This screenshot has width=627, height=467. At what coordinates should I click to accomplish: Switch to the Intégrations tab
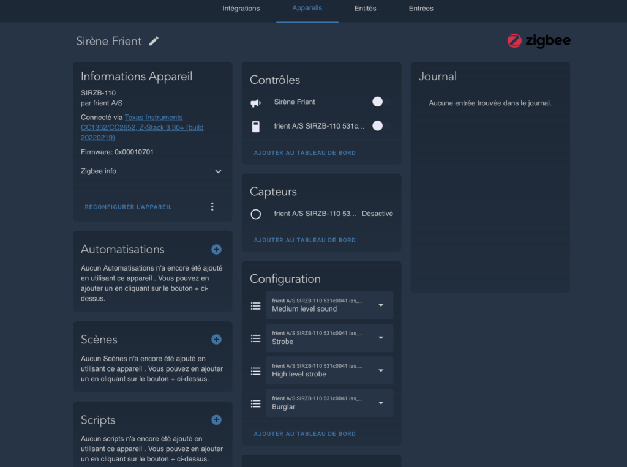tap(241, 9)
